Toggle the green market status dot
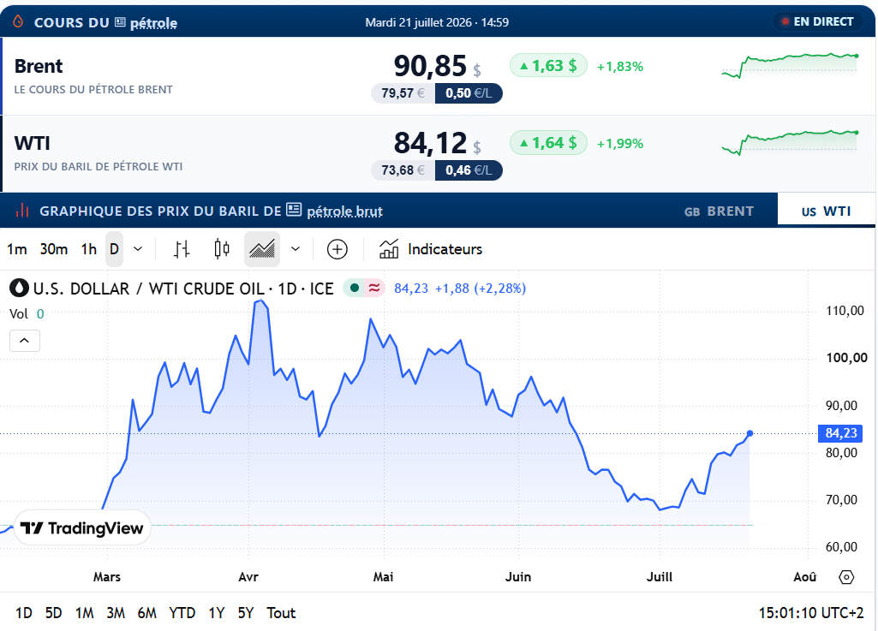This screenshot has width=878, height=631. 354,288
